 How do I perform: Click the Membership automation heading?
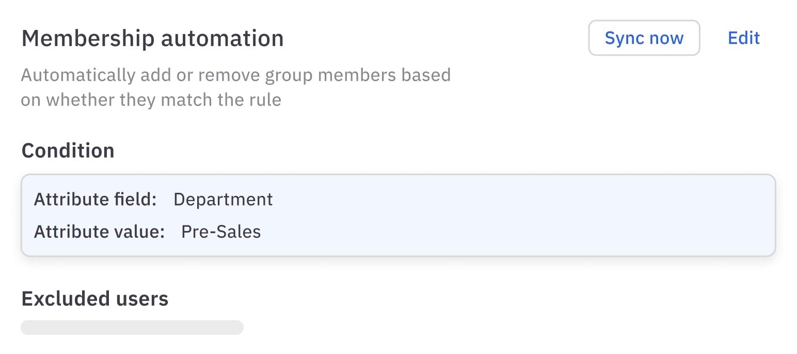pos(152,39)
